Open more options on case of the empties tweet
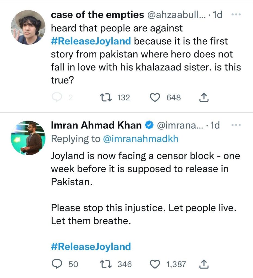Viewport: 253px width, 278px height. coord(236,14)
